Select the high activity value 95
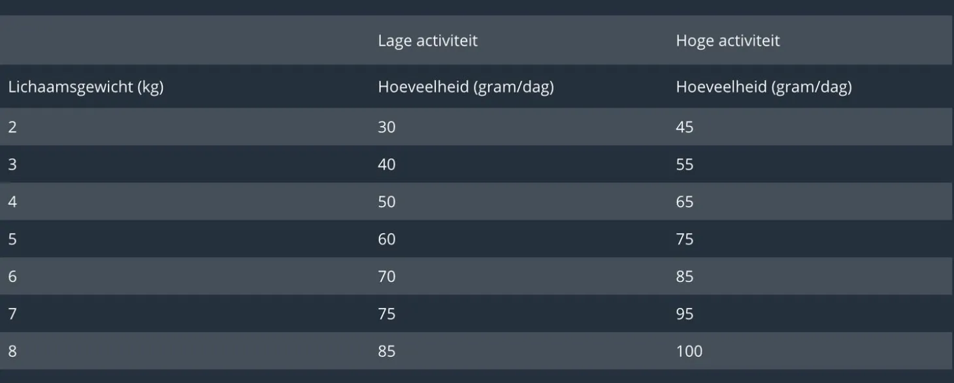Image resolution: width=954 pixels, height=383 pixels. click(x=684, y=314)
